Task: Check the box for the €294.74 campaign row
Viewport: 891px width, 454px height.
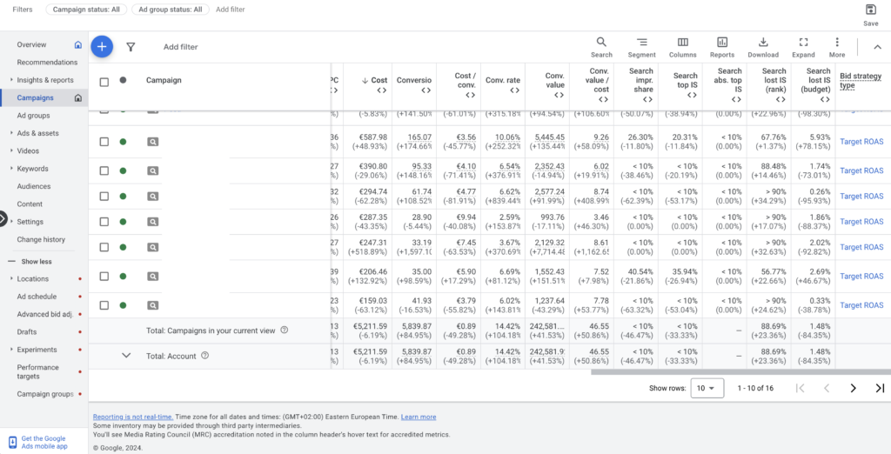Action: pos(104,196)
